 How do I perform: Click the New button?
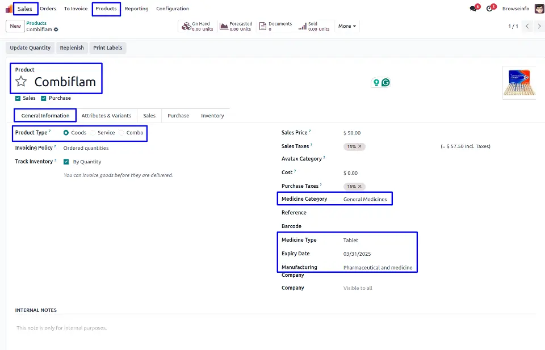tap(15, 26)
